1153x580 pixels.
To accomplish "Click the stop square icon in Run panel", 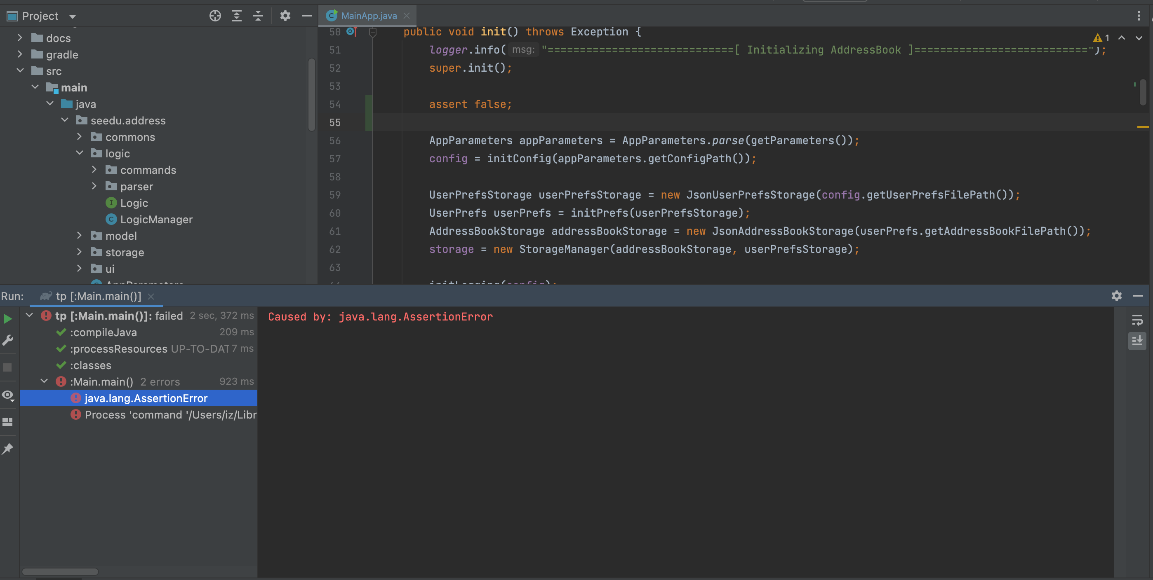I will click(7, 367).
